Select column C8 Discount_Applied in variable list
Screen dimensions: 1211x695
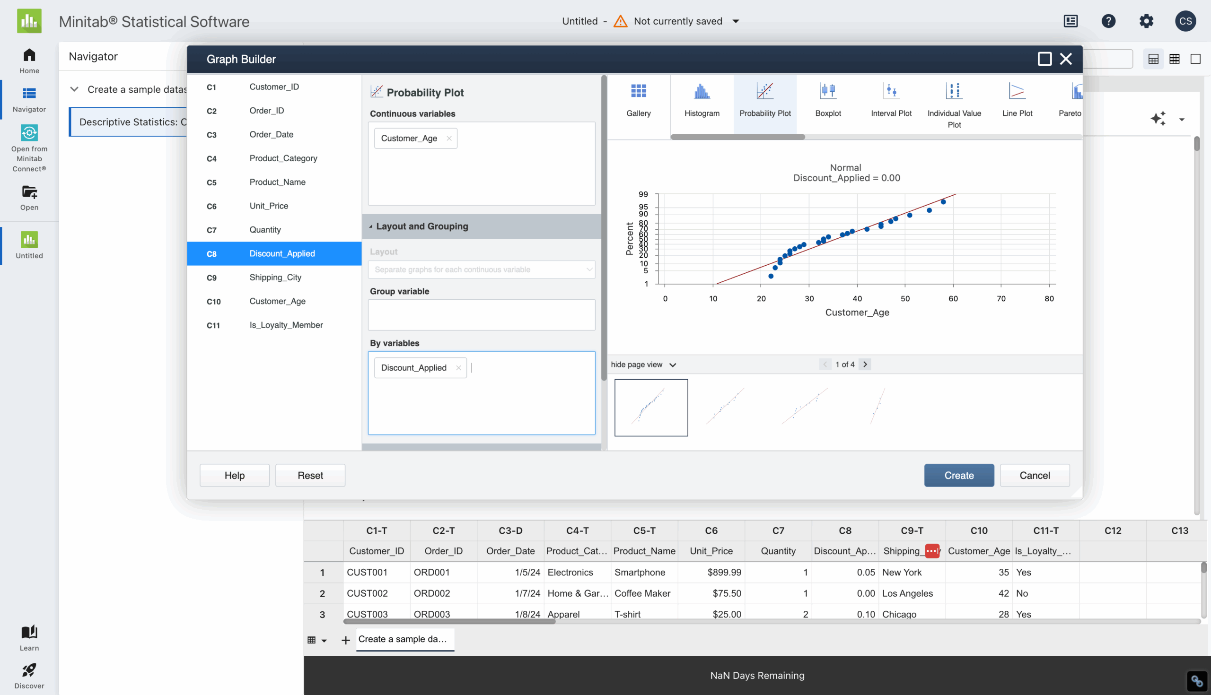[x=273, y=253]
